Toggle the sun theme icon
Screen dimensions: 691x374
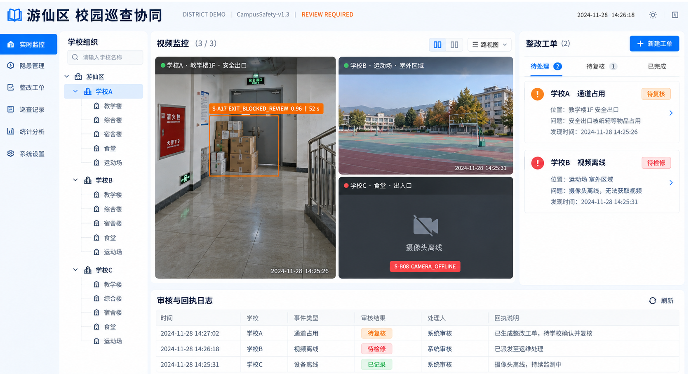[653, 15]
